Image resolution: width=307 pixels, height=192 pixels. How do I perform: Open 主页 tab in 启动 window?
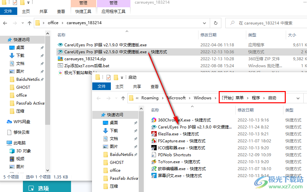(119, 86)
